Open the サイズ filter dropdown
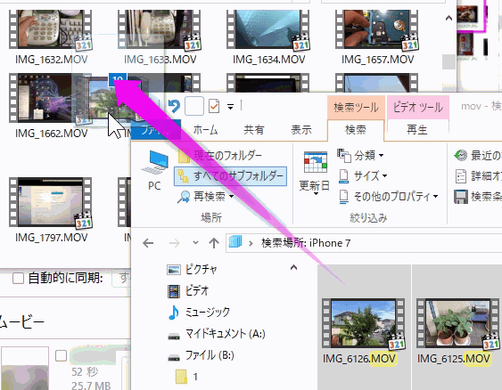Viewport: 502px width, 390px height. click(x=362, y=175)
